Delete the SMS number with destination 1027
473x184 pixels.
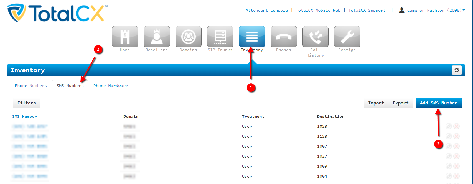click(x=456, y=156)
